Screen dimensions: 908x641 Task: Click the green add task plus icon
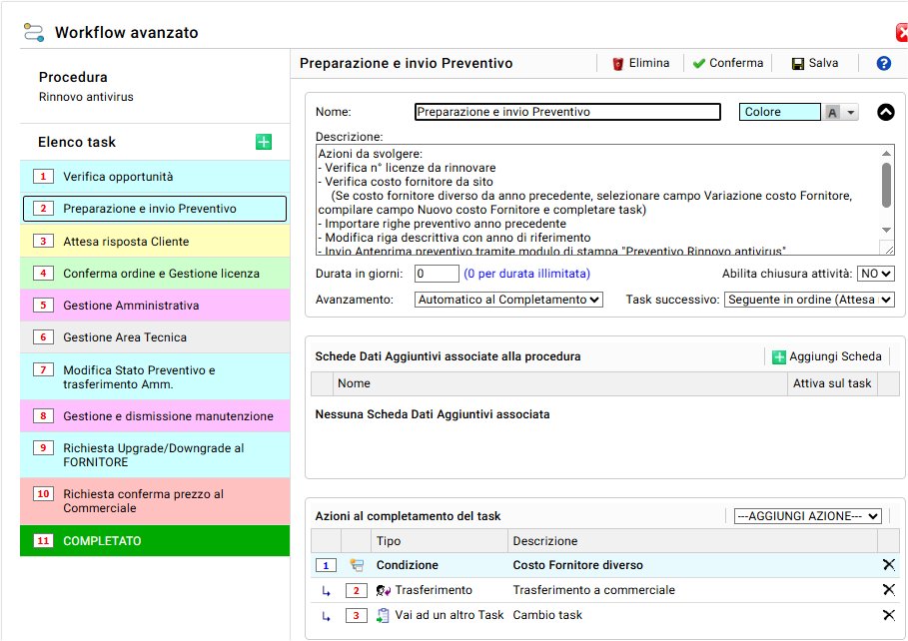pos(264,142)
